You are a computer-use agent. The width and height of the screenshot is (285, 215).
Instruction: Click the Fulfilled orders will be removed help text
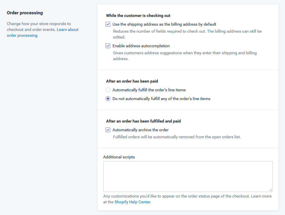(x=177, y=137)
